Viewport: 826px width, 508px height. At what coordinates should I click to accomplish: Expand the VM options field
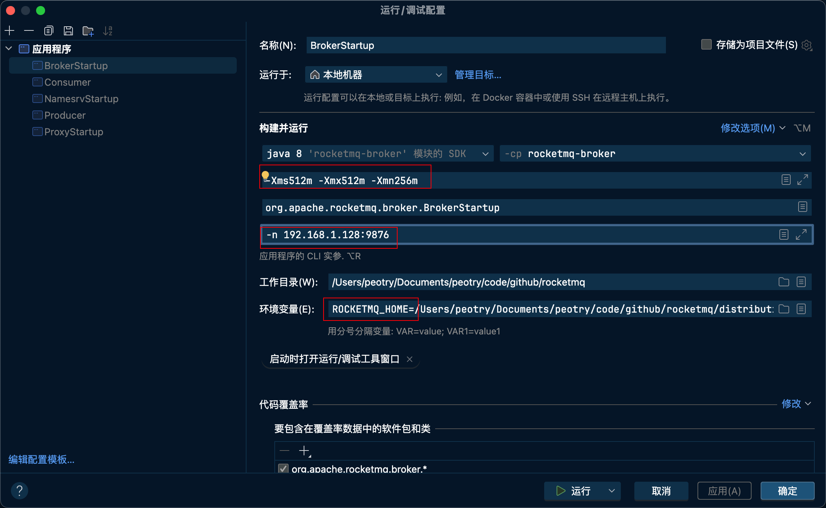click(x=803, y=180)
